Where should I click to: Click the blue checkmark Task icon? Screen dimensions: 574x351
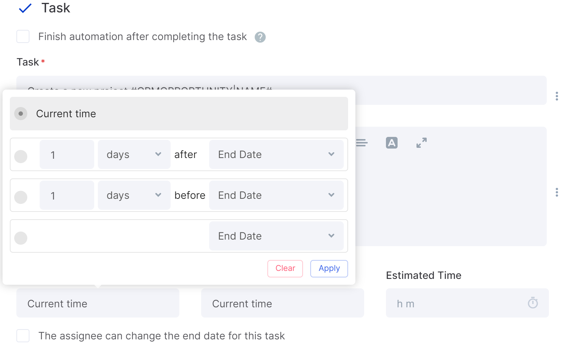click(25, 8)
